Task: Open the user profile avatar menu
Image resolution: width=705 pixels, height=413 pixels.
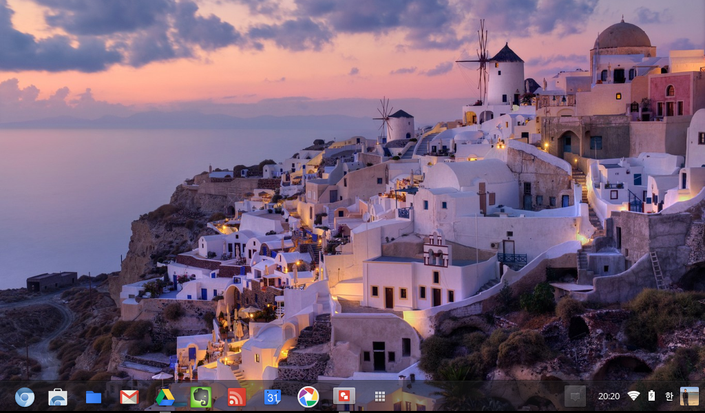Action: coord(689,396)
